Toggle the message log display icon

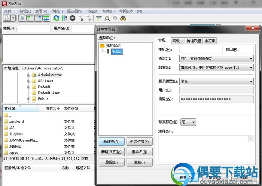(x=22, y=18)
